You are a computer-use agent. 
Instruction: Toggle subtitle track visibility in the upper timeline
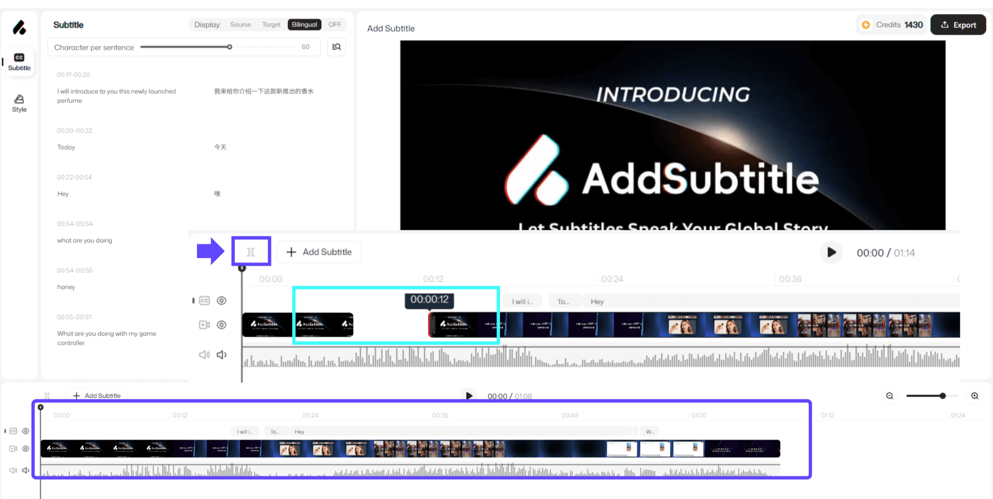point(222,301)
